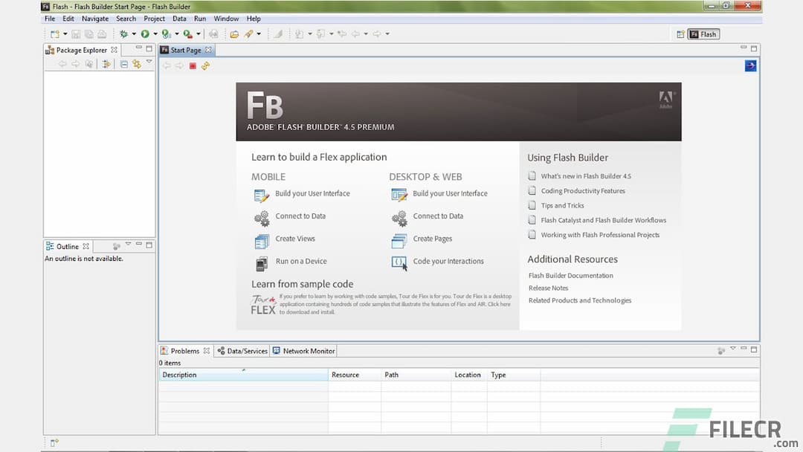The image size is (803, 452).
Task: Switch to the Data/Services tab
Action: tap(247, 350)
